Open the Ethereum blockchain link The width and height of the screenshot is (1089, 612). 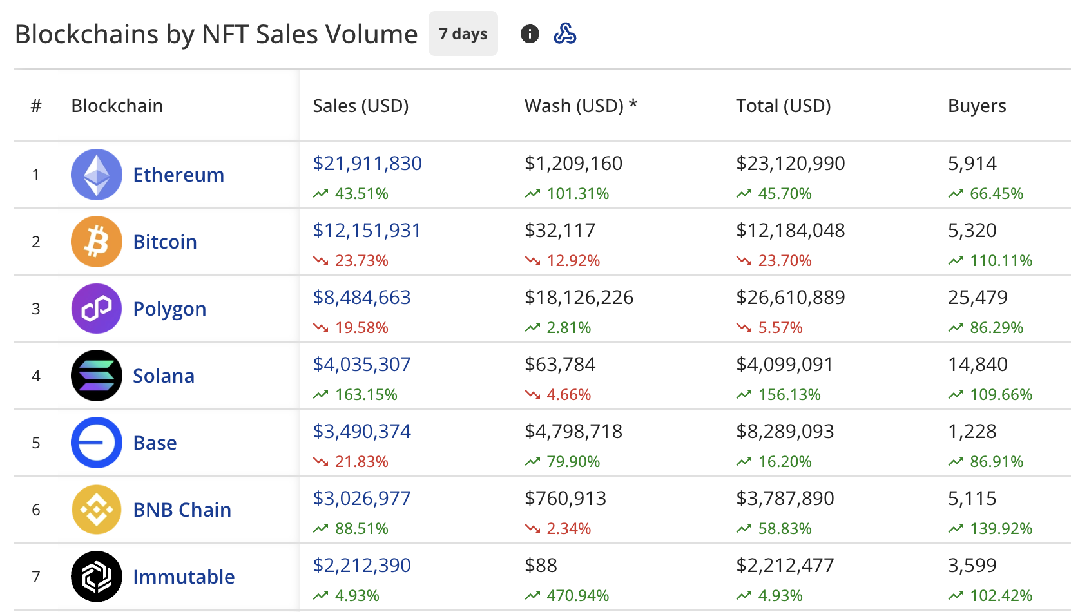pyautogui.click(x=178, y=175)
